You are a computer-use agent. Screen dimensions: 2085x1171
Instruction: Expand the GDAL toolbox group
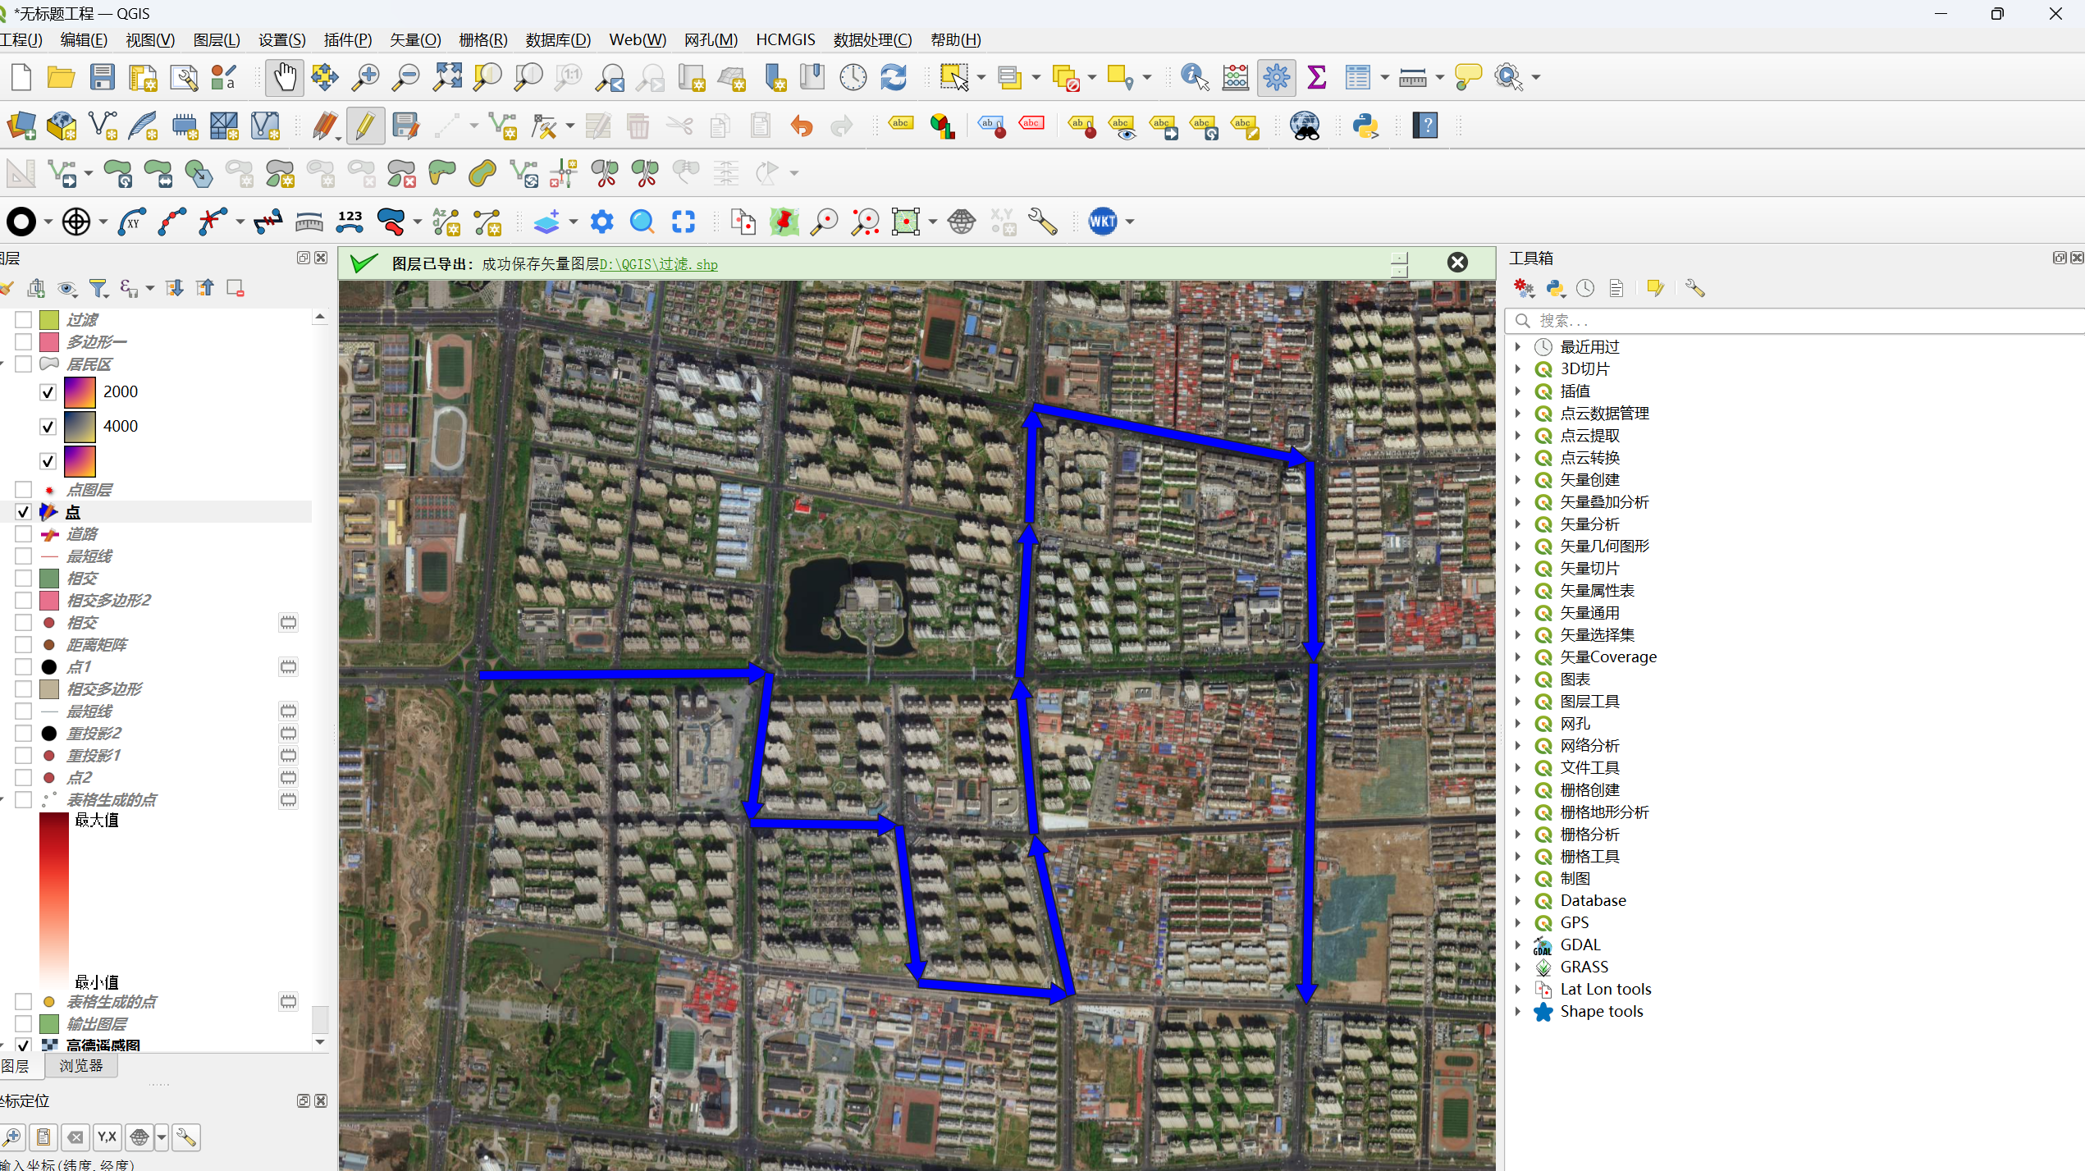click(1518, 945)
